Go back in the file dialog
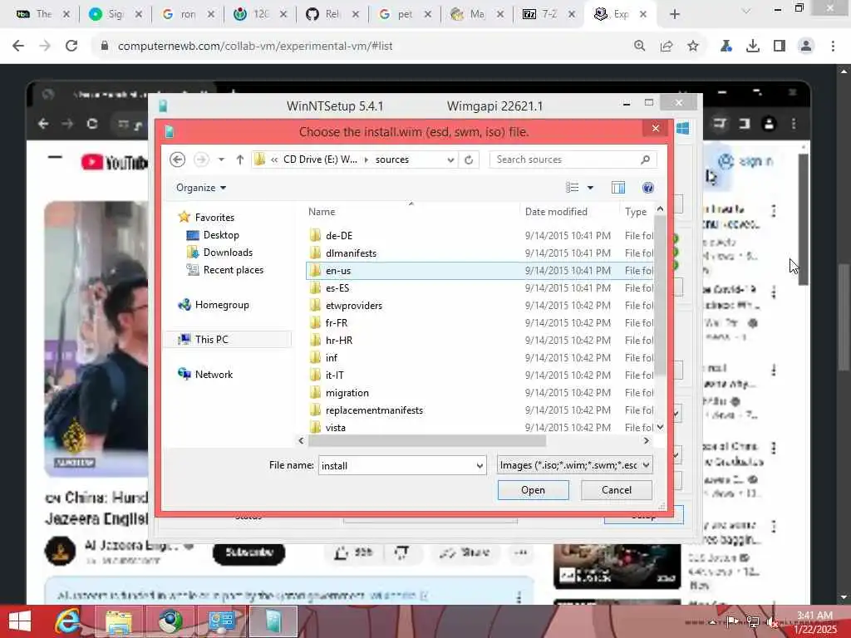This screenshot has height=638, width=851. coord(178,159)
